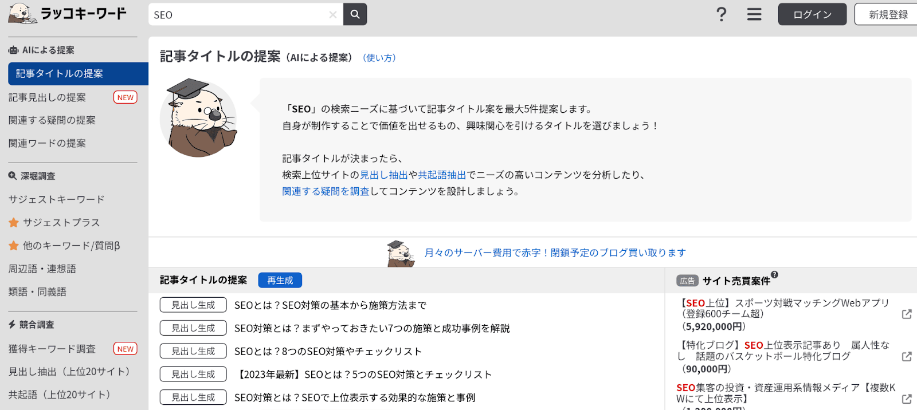This screenshot has width=917, height=410.
Task: Open external link icon for 資産運用系情報メディア listing
Action: tap(907, 399)
